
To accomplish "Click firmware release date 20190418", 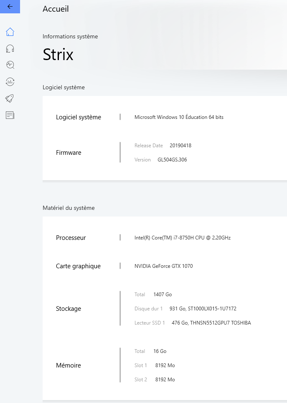I will coord(180,146).
